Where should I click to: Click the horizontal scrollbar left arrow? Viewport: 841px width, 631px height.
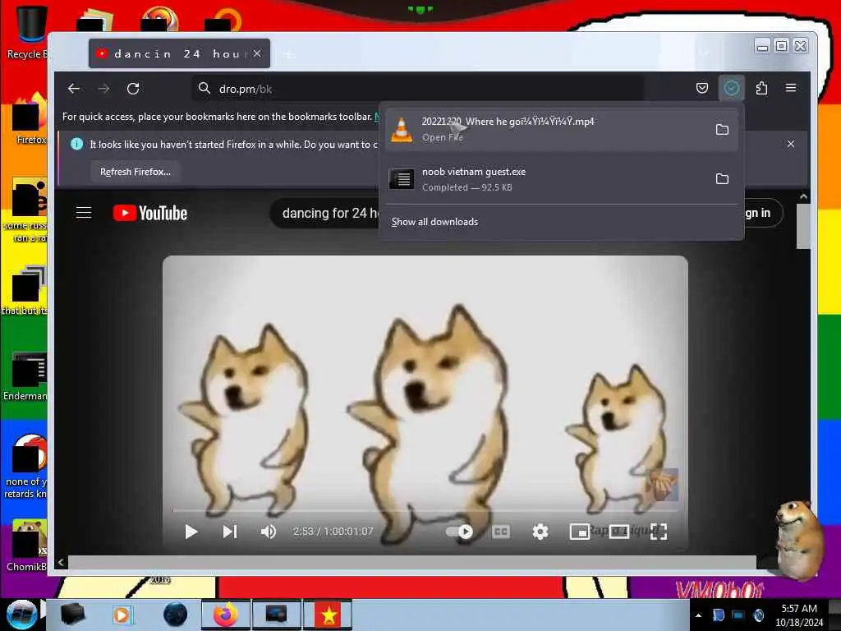pos(61,562)
